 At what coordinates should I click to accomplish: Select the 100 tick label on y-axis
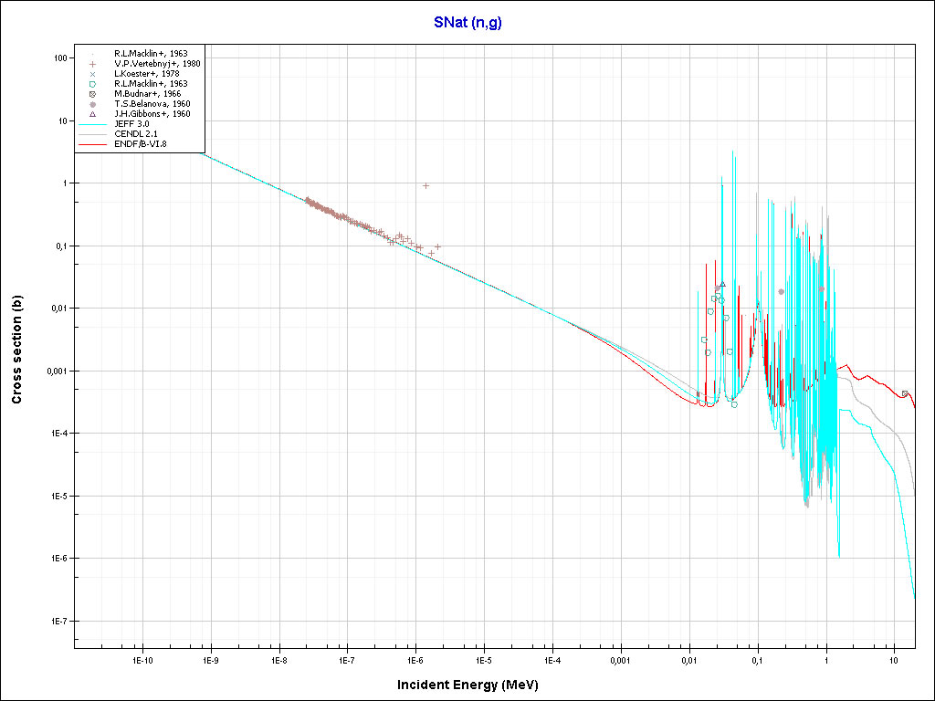pyautogui.click(x=61, y=58)
